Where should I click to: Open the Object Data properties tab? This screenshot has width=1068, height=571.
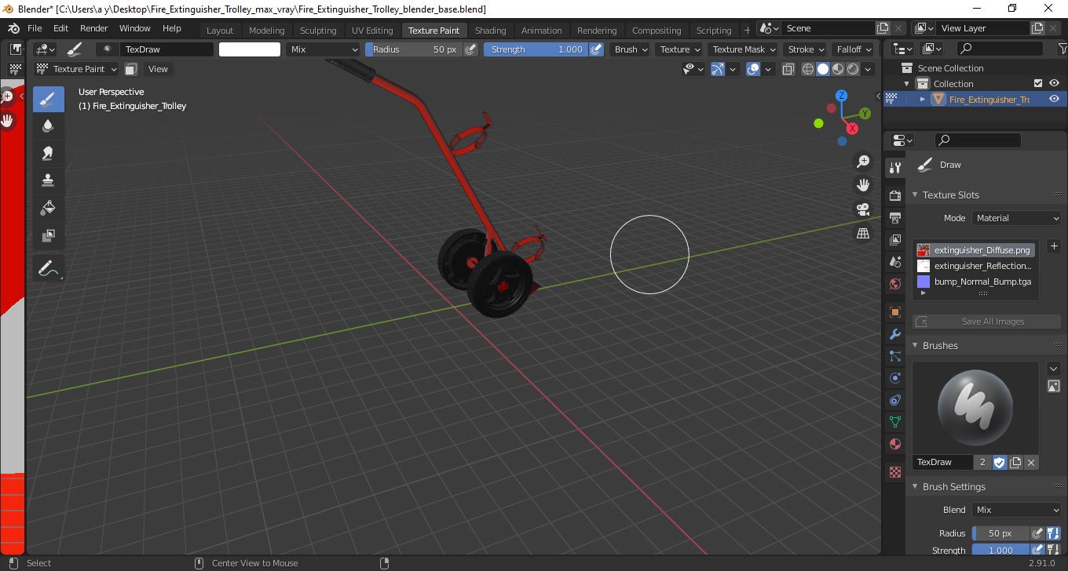pyautogui.click(x=894, y=422)
